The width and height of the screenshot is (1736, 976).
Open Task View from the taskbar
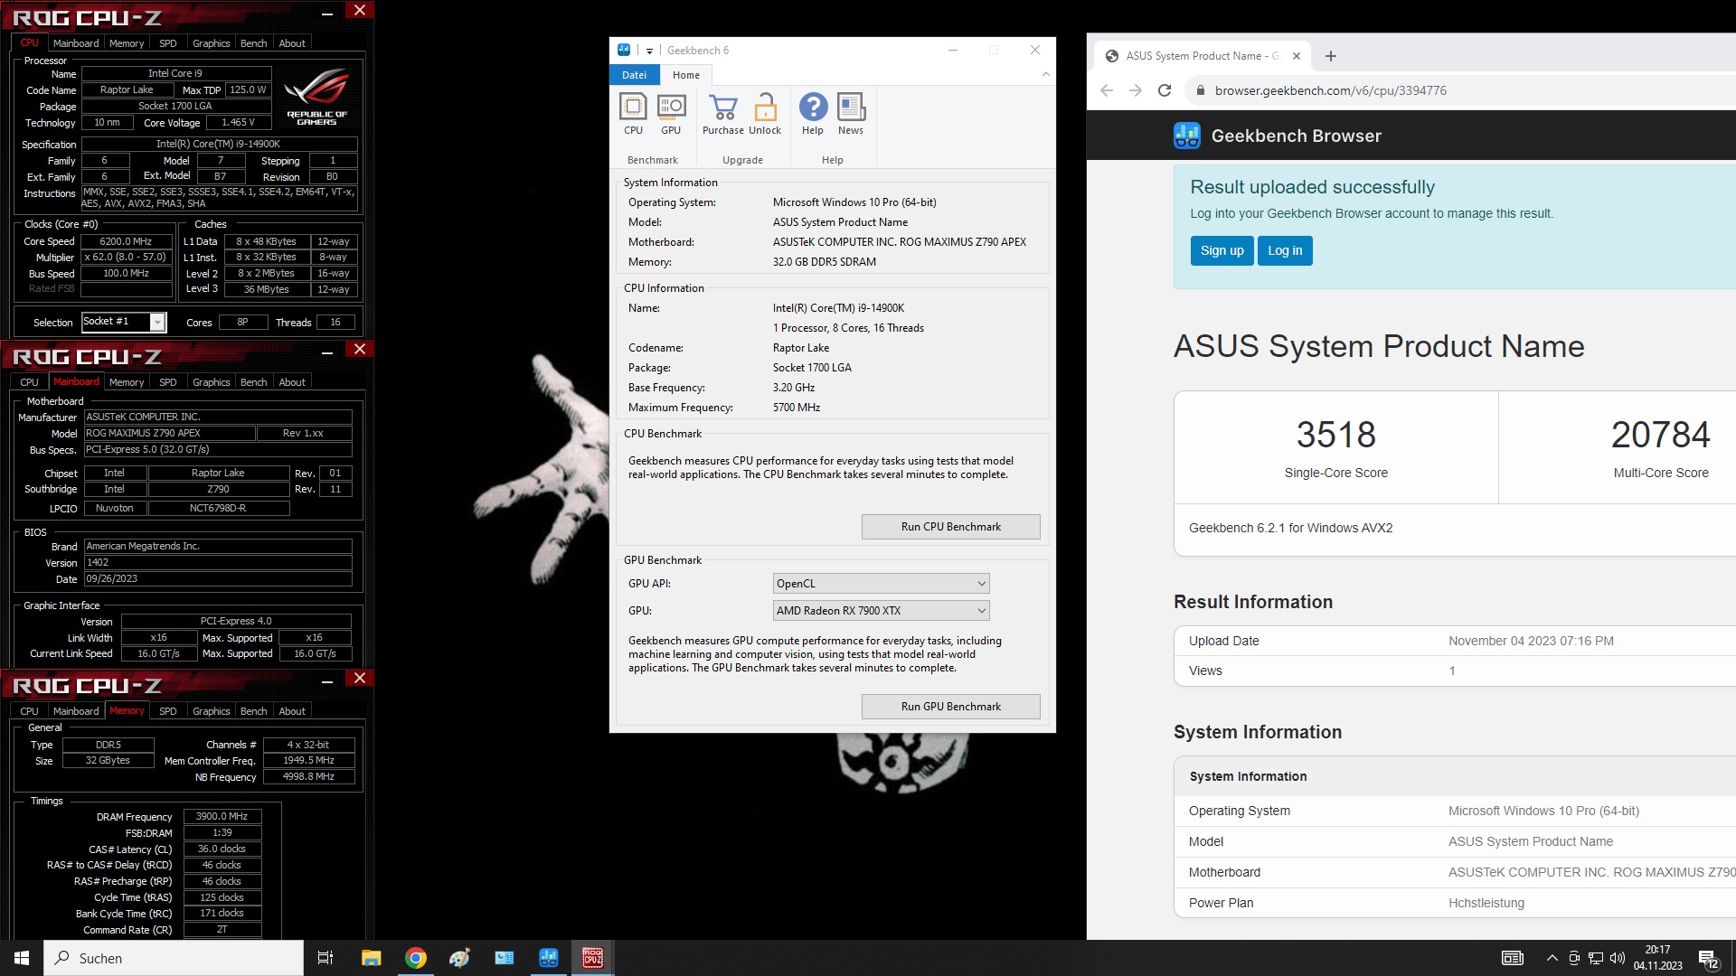pos(325,958)
